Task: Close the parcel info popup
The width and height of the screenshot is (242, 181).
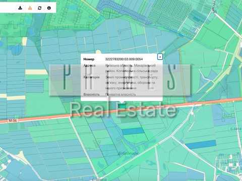Action: (160, 57)
